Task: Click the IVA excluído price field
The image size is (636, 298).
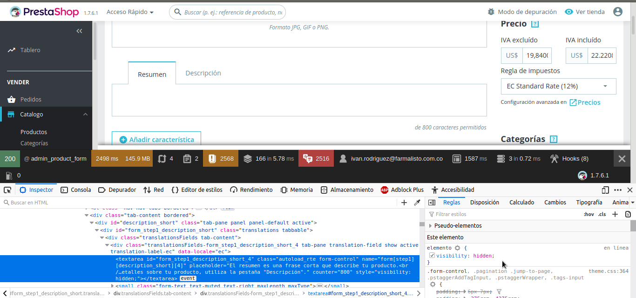Action: [537, 55]
